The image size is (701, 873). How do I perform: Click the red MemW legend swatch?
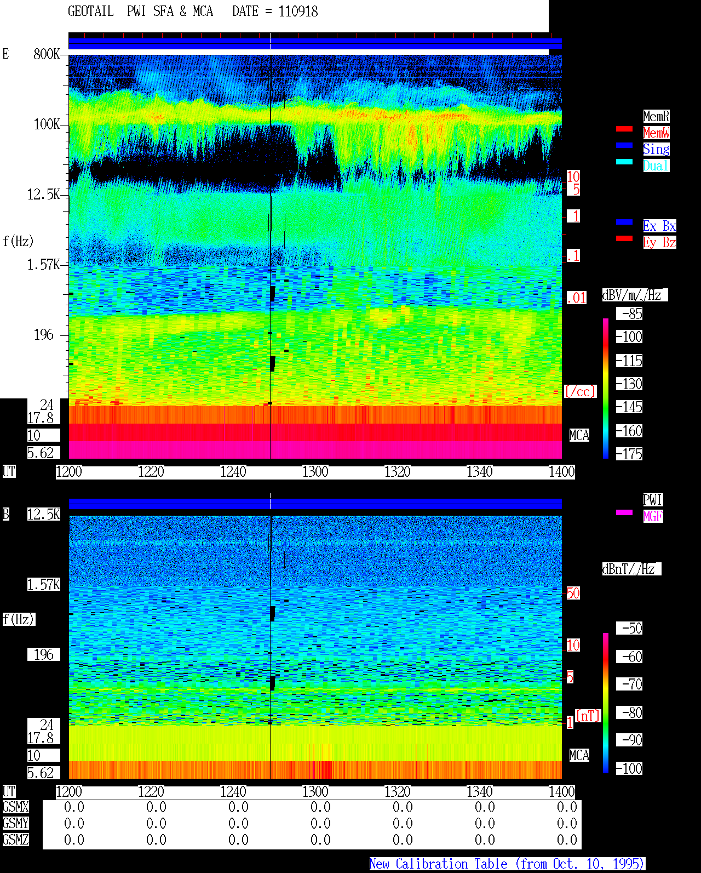point(624,129)
